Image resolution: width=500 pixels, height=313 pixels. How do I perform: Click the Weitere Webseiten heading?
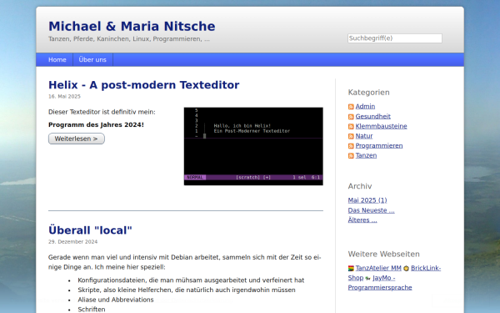point(383,255)
